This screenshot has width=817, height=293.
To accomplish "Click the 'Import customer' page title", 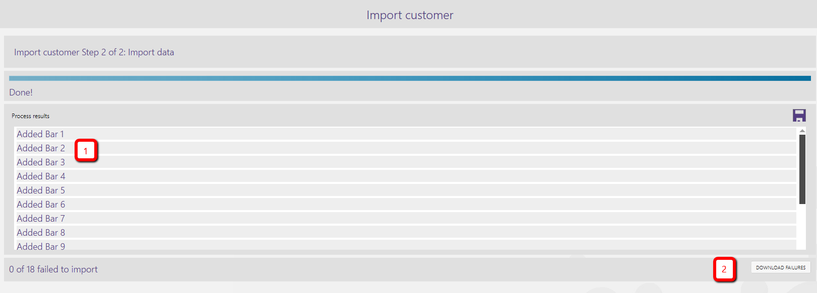I will click(x=410, y=15).
